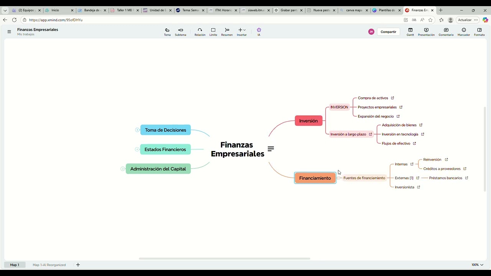This screenshot has height=276, width=491.
Task: Reload the page with browser refresh
Action: pyautogui.click(x=15, y=20)
